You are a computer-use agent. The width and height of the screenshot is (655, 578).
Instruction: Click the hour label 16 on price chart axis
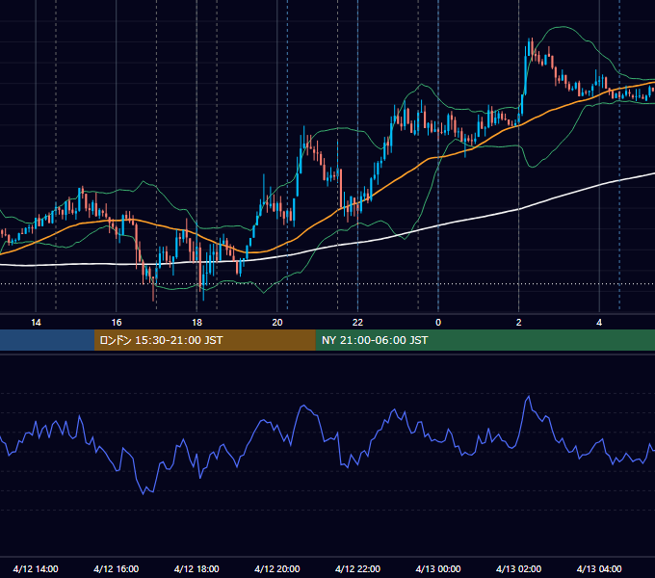click(117, 323)
